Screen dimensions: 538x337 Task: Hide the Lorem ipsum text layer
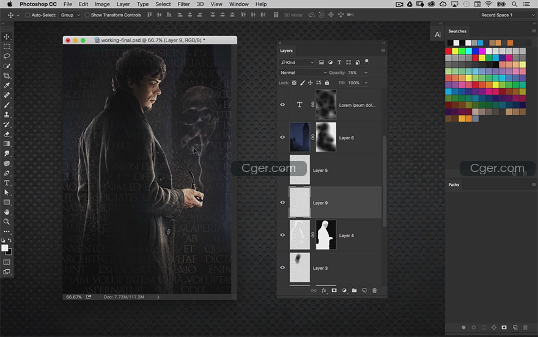click(x=282, y=105)
